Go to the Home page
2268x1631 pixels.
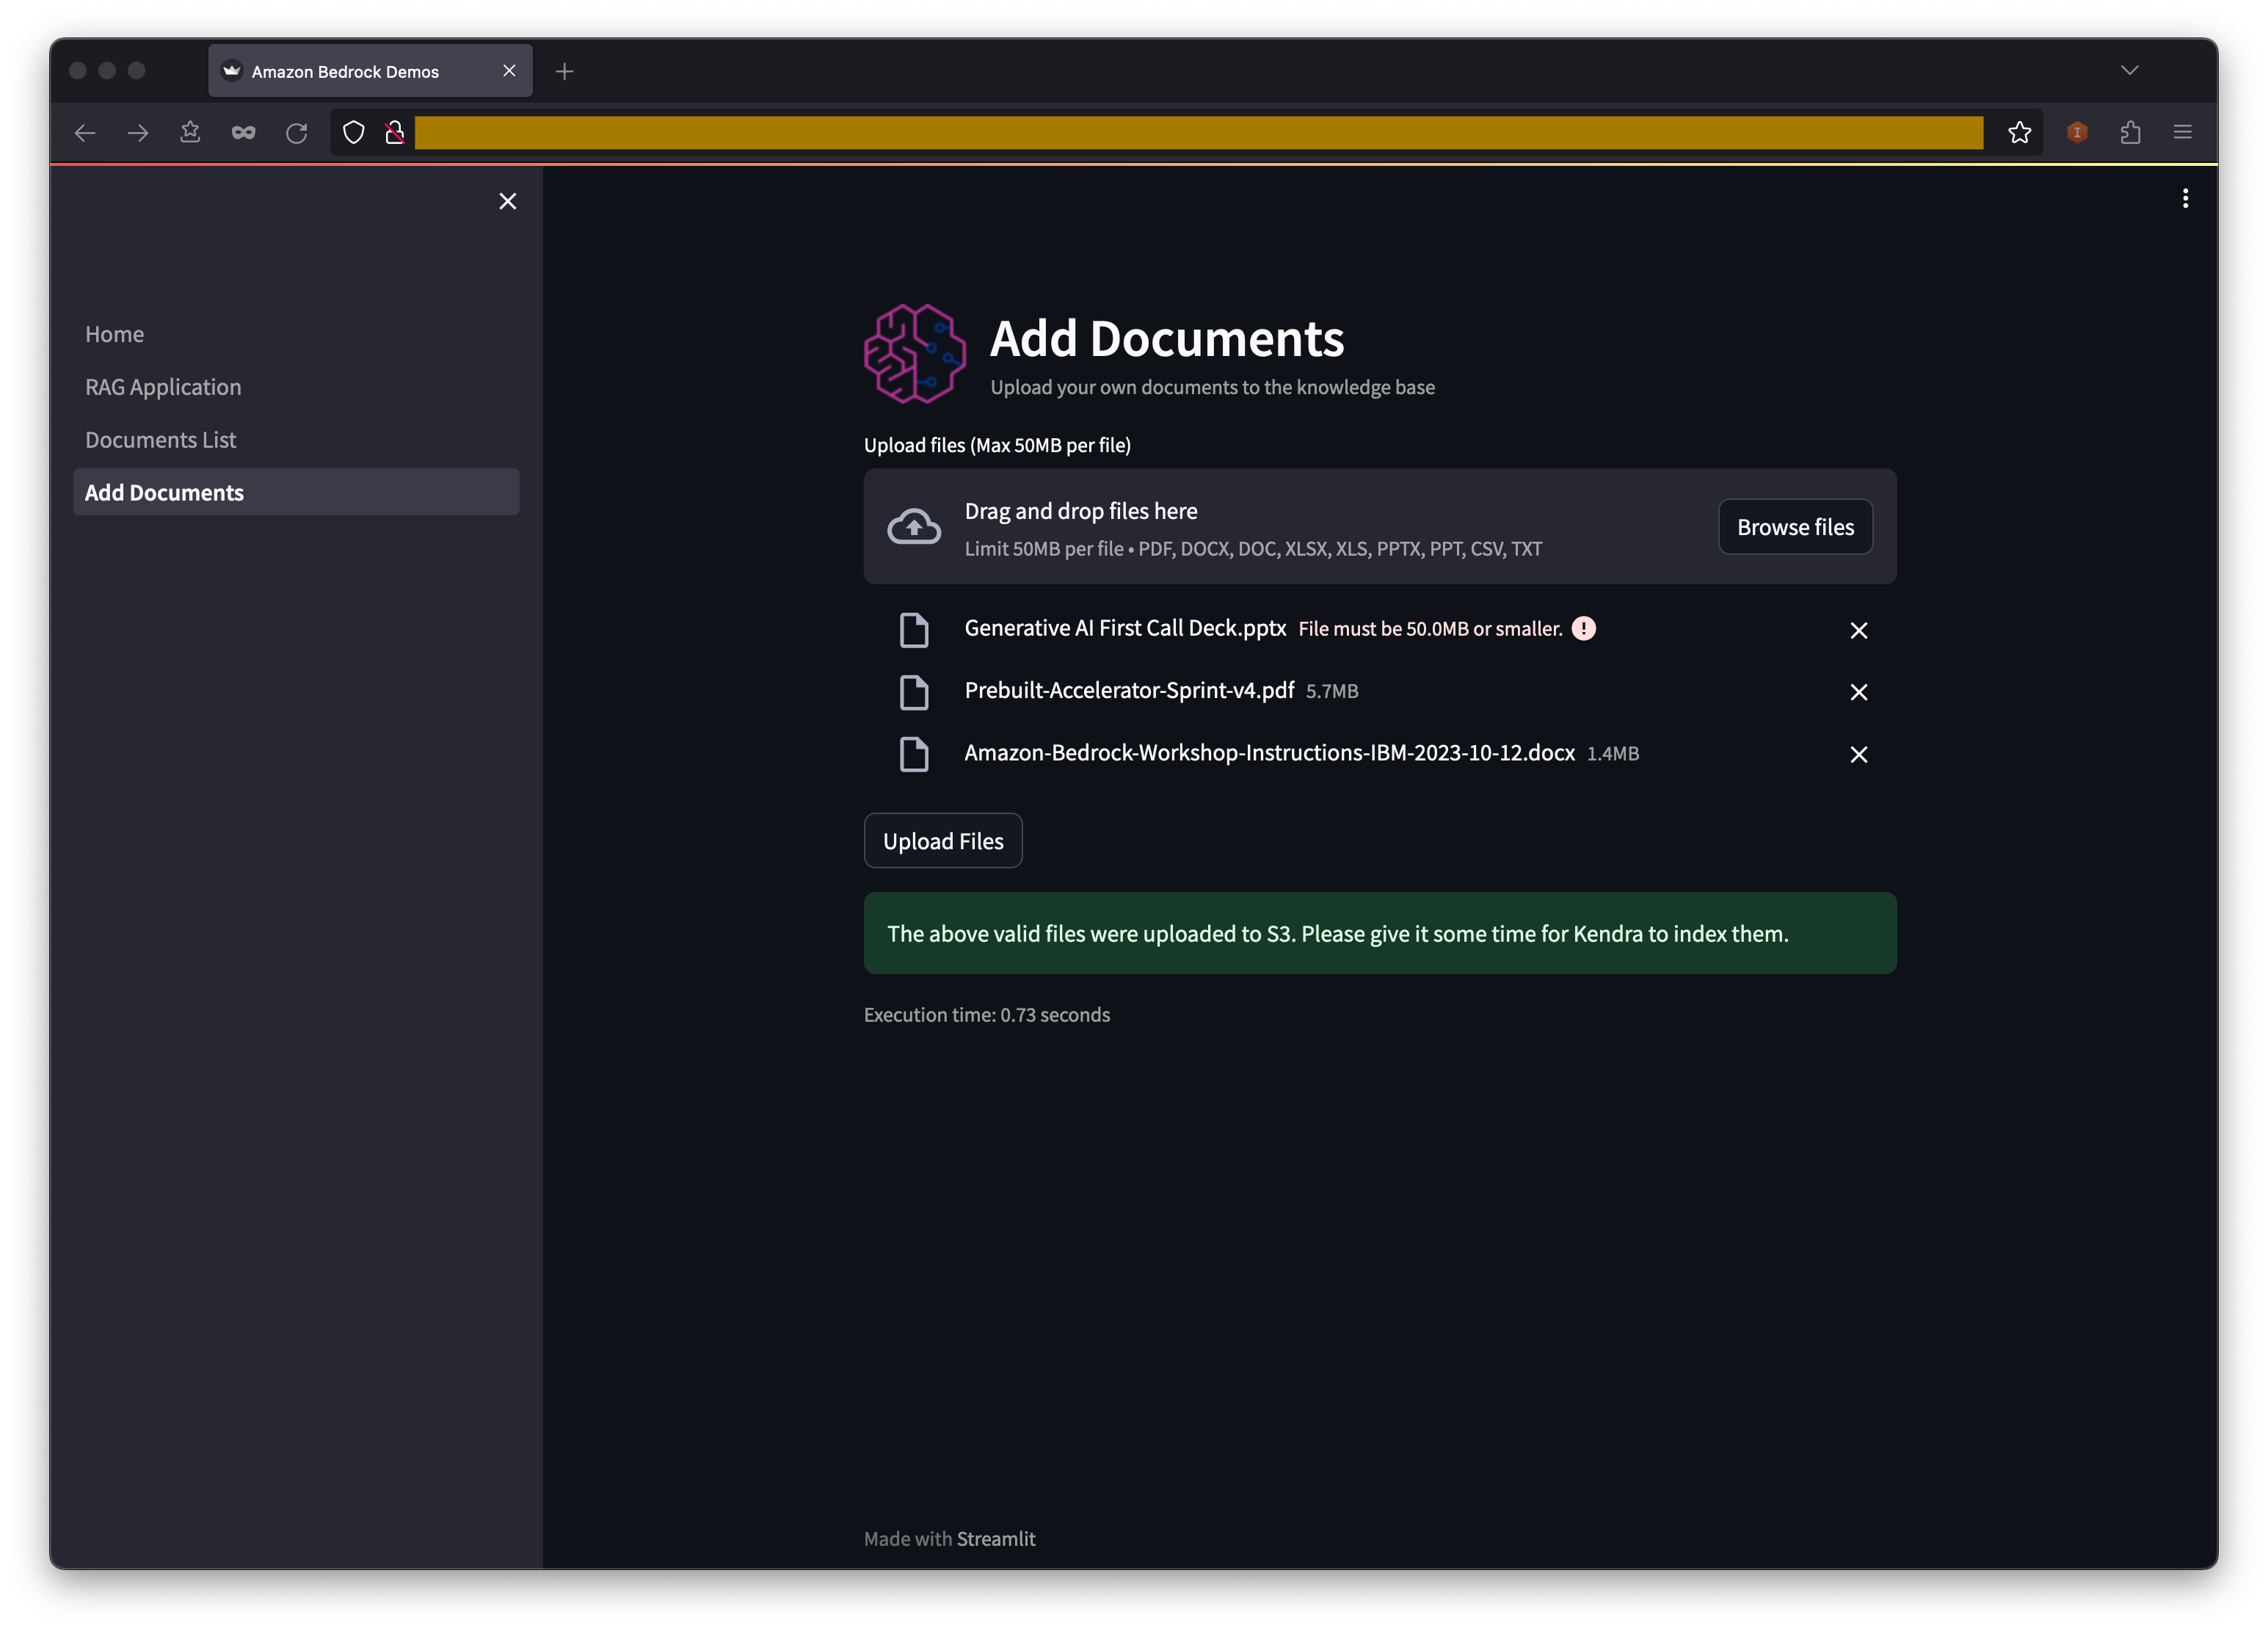coord(114,334)
